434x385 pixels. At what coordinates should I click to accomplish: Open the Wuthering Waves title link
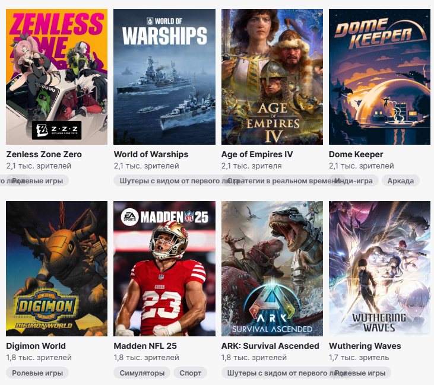365,346
